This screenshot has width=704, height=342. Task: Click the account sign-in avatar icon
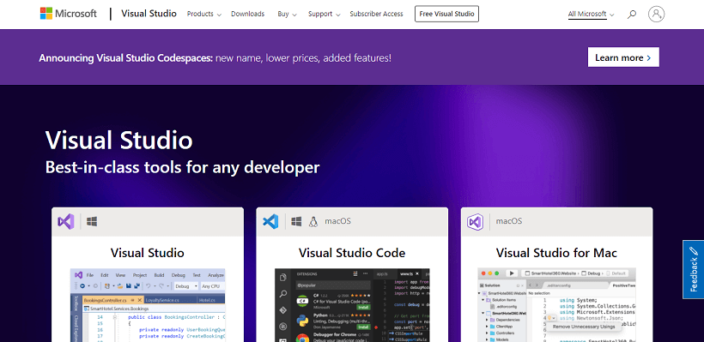[x=657, y=15]
